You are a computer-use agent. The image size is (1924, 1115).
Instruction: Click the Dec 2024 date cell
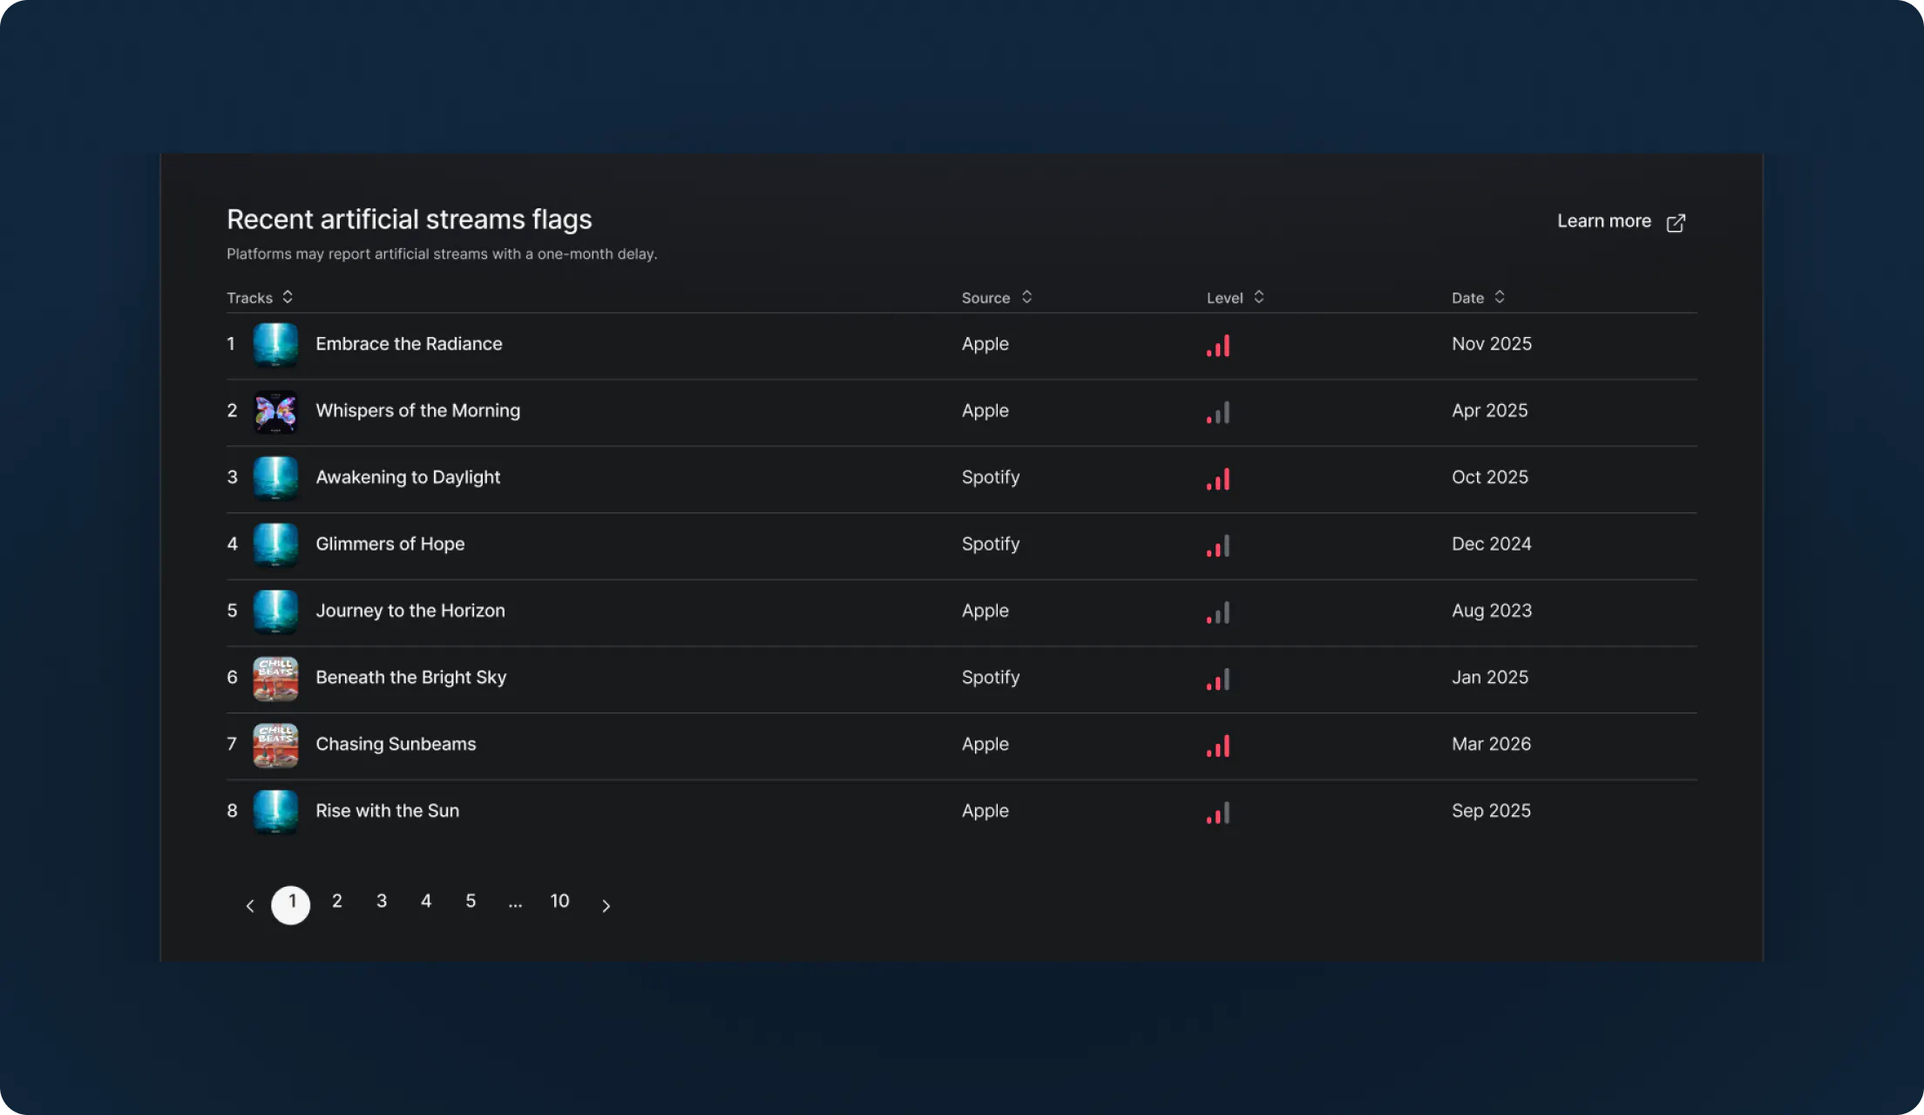tap(1491, 544)
